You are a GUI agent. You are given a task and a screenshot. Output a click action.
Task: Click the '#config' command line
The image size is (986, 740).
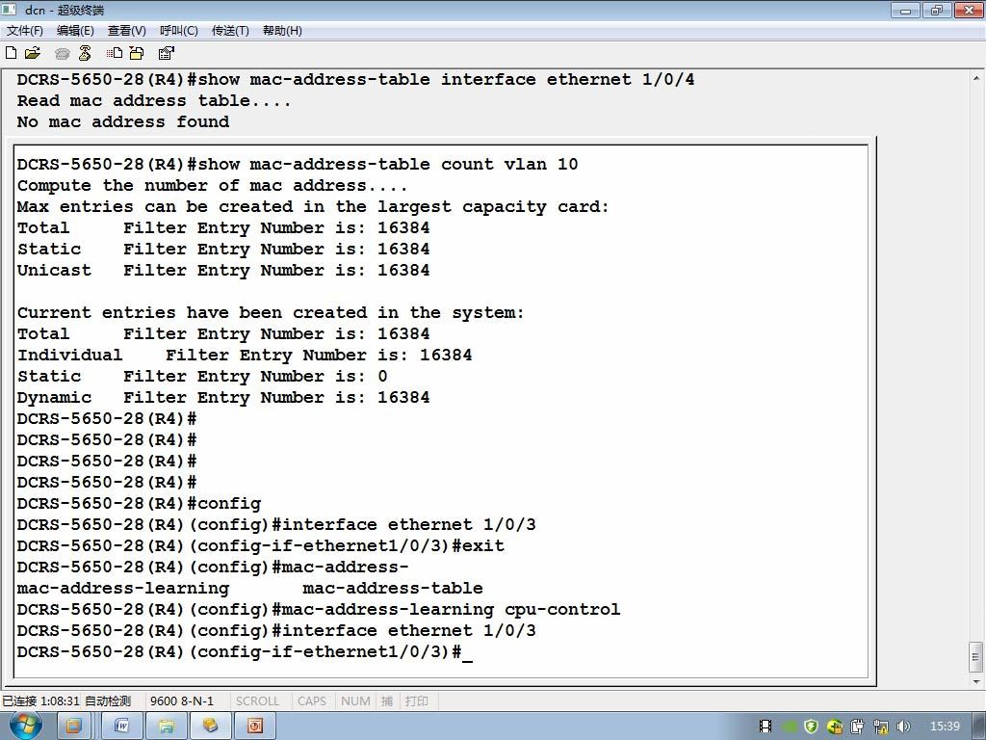[139, 503]
